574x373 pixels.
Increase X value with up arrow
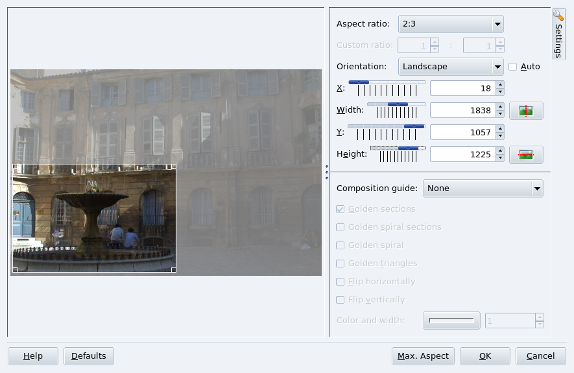pos(500,85)
